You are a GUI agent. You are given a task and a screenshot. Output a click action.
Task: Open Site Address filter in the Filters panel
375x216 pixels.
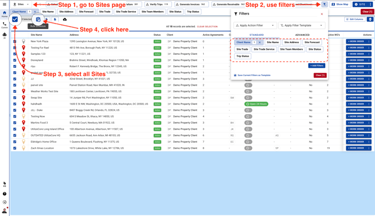point(292,43)
